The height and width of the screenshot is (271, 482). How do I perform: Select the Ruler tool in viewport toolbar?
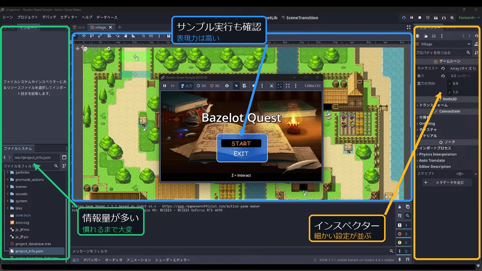133,36
